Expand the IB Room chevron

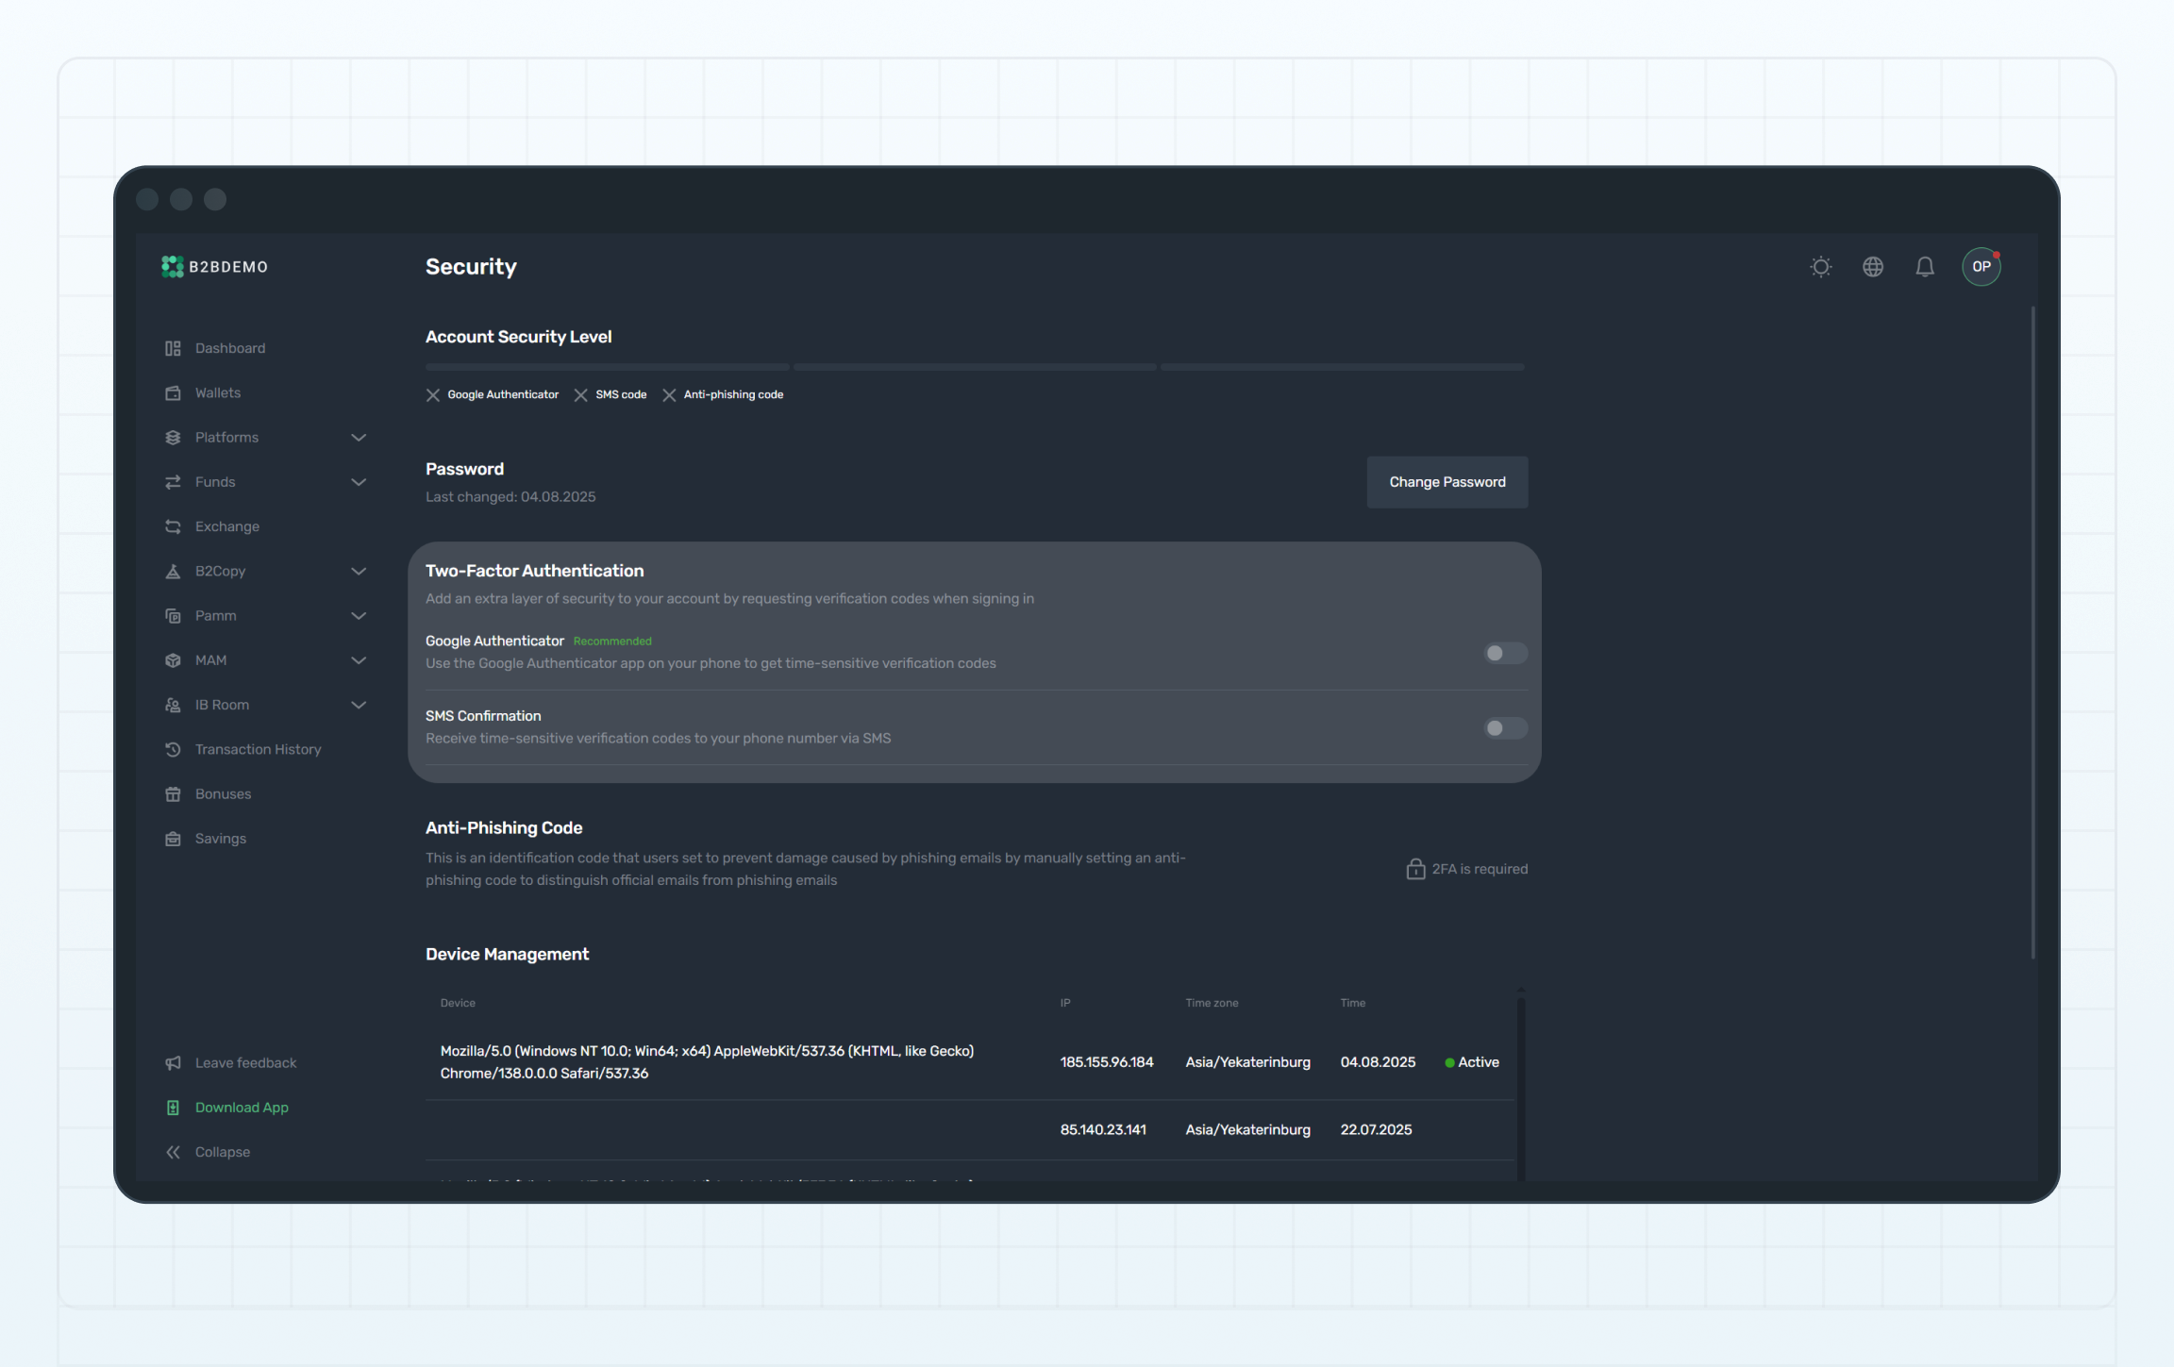[359, 705]
